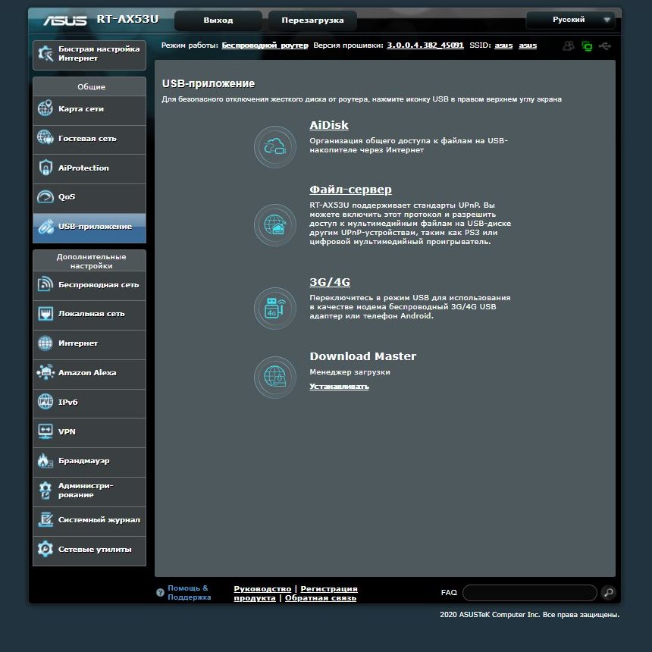Screen dimensions: 652x652
Task: Open the 3G/4G link
Action: 330,281
